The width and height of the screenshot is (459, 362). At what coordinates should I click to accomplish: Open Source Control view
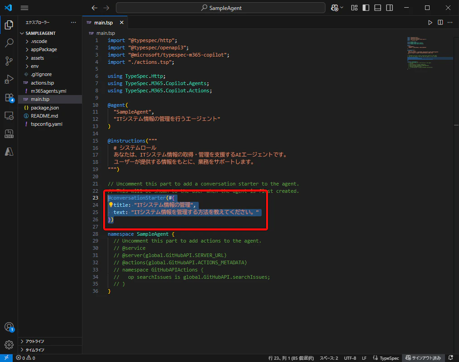coord(9,61)
